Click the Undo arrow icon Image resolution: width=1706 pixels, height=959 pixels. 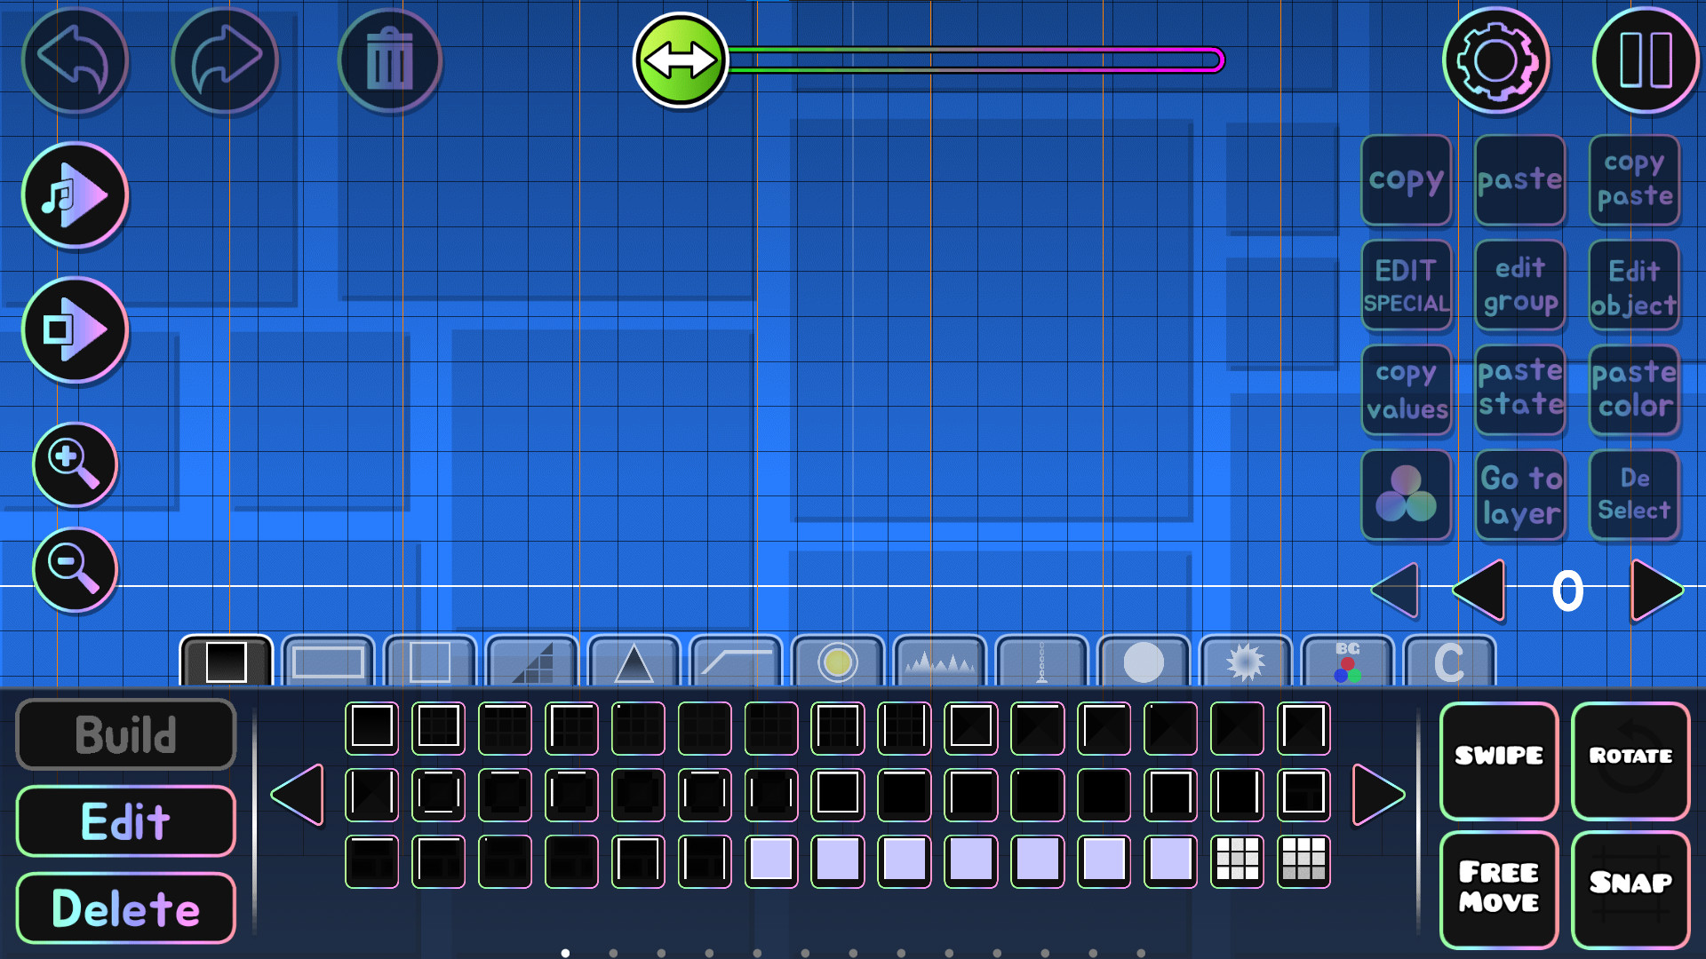pos(75,59)
